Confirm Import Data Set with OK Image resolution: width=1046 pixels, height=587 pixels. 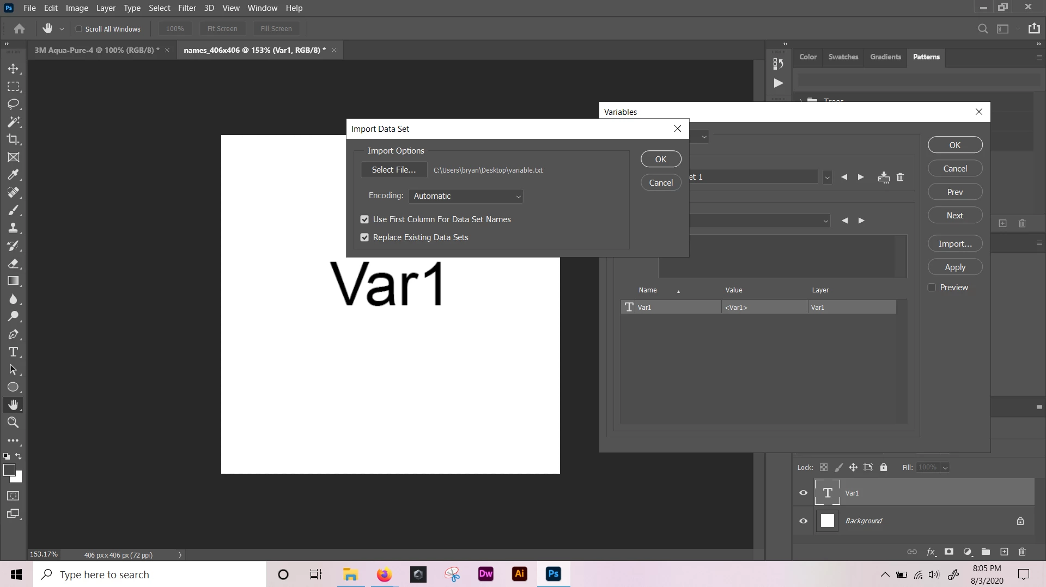point(661,159)
